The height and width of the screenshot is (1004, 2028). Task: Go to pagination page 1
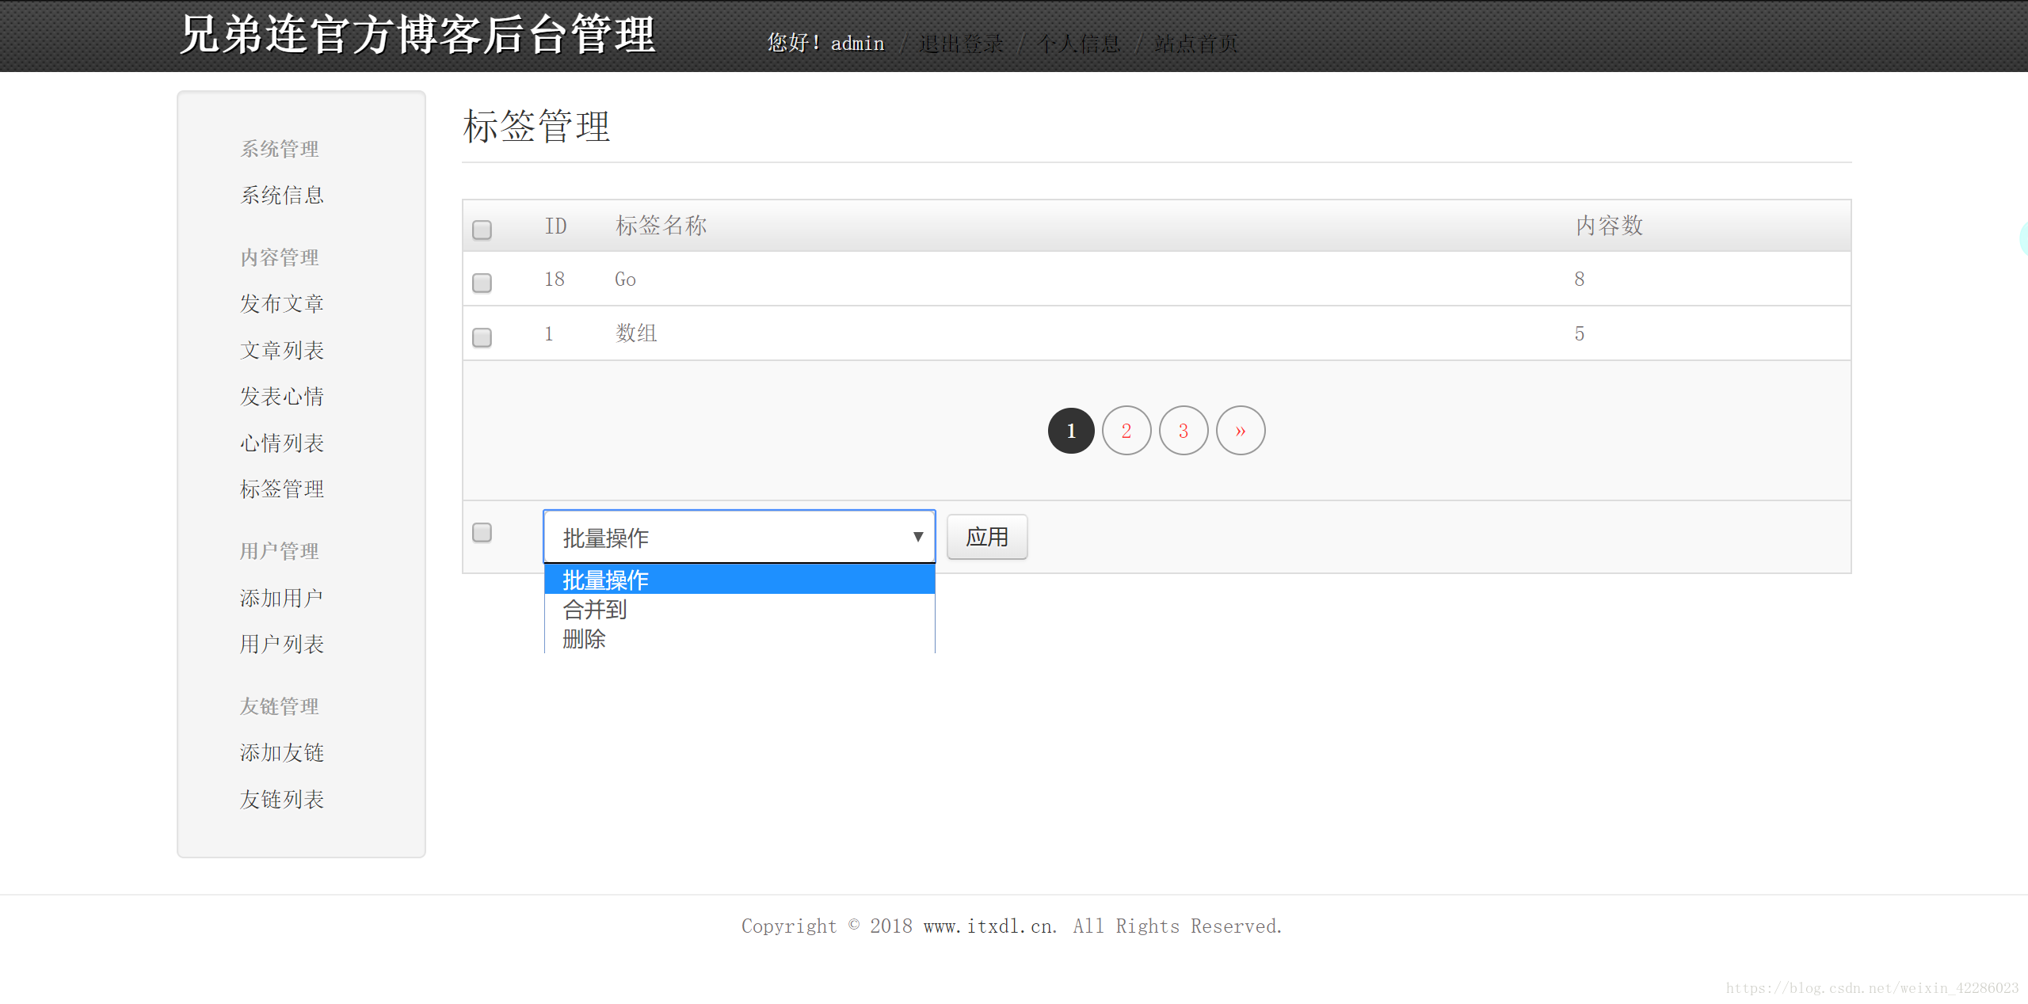[1071, 431]
